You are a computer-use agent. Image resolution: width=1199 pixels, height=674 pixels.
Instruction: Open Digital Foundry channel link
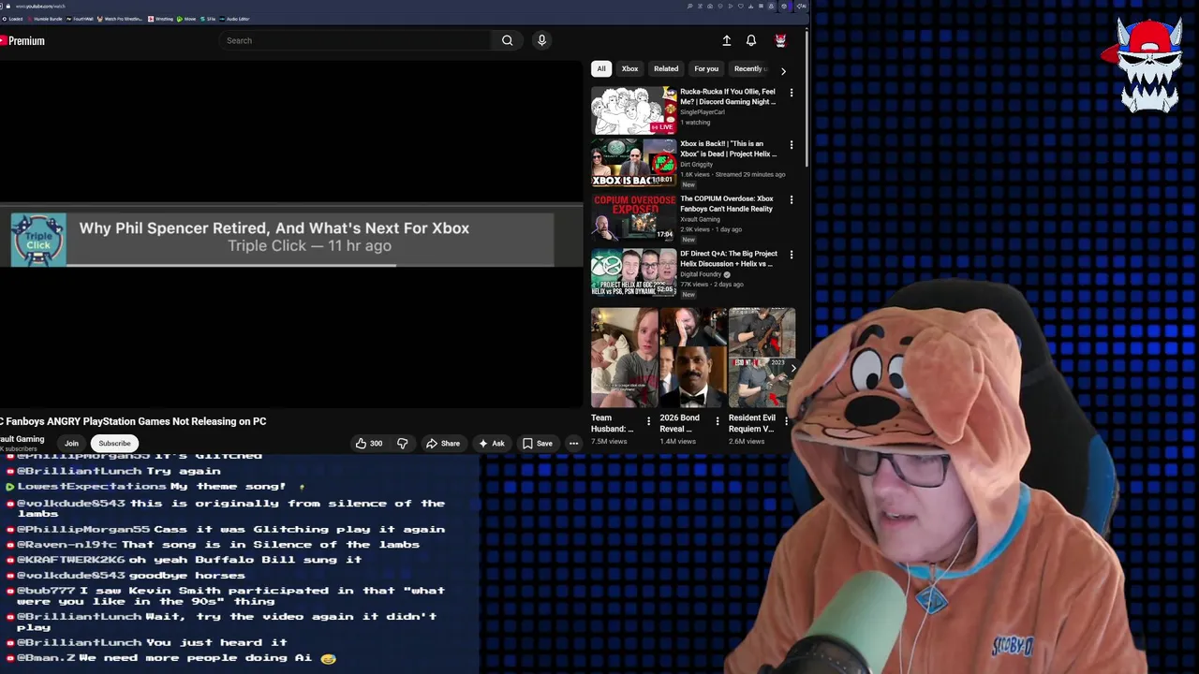[700, 274]
